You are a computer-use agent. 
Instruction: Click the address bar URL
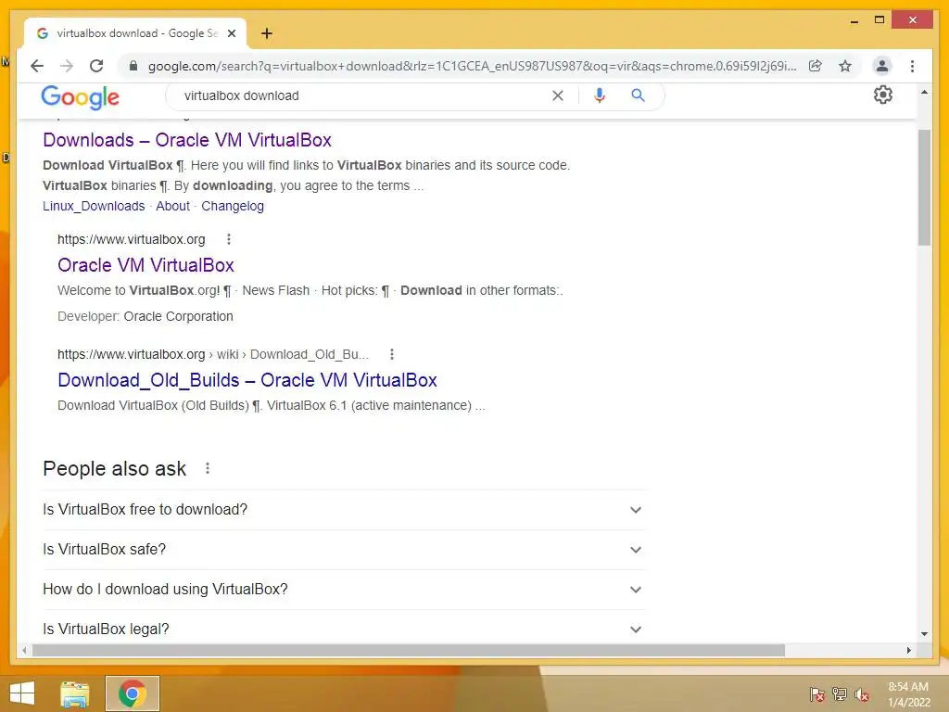point(472,66)
